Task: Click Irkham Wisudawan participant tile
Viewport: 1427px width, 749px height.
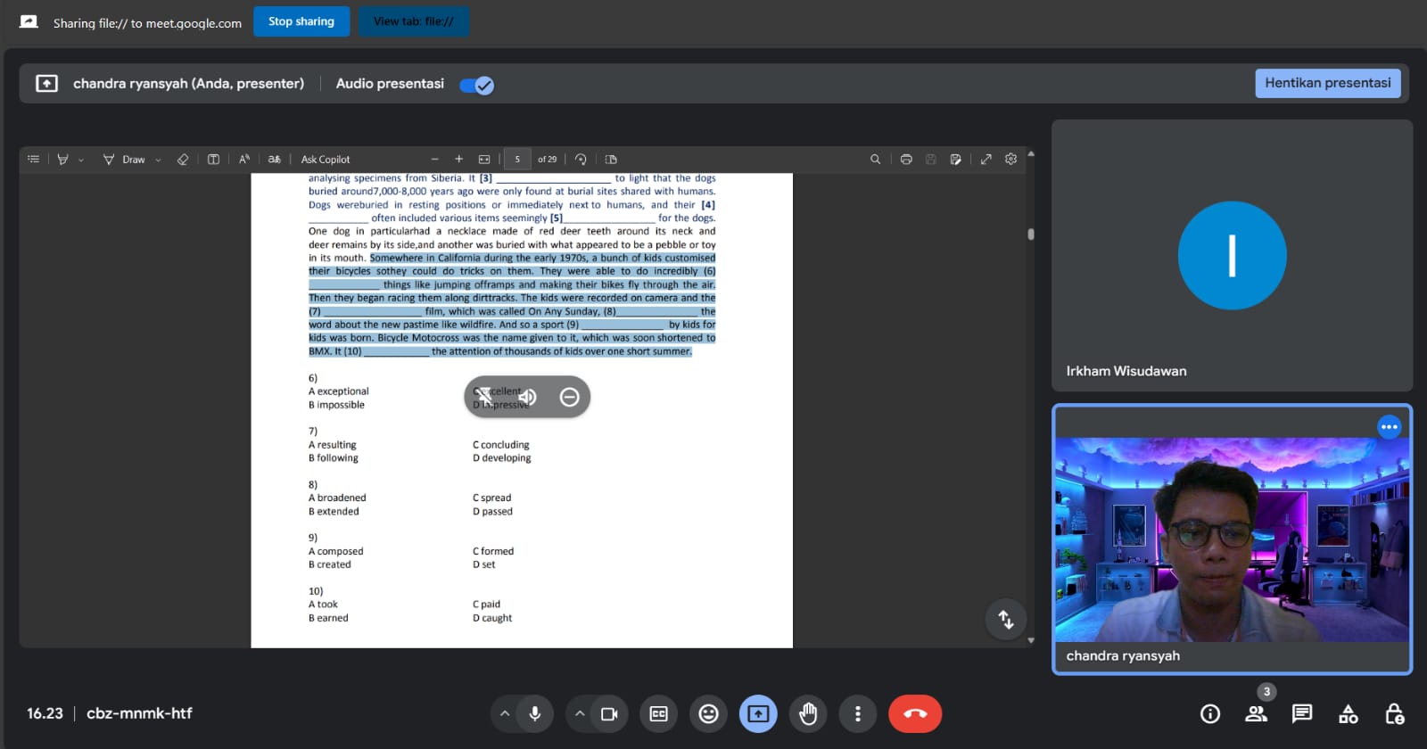Action: point(1232,256)
